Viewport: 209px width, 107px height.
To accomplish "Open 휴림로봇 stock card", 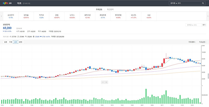I will 103,16.
